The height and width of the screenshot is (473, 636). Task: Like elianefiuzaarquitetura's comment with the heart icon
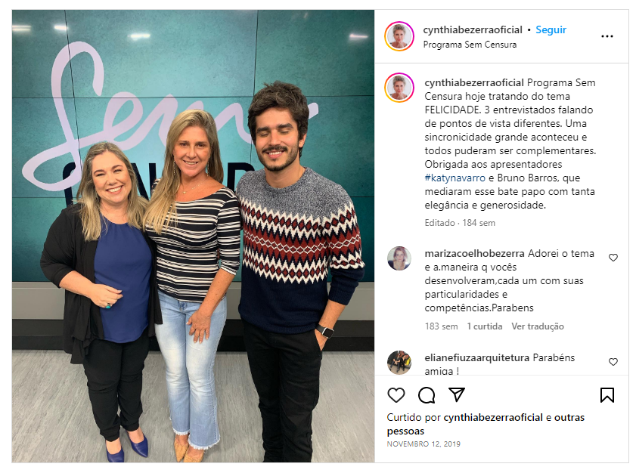point(613,361)
